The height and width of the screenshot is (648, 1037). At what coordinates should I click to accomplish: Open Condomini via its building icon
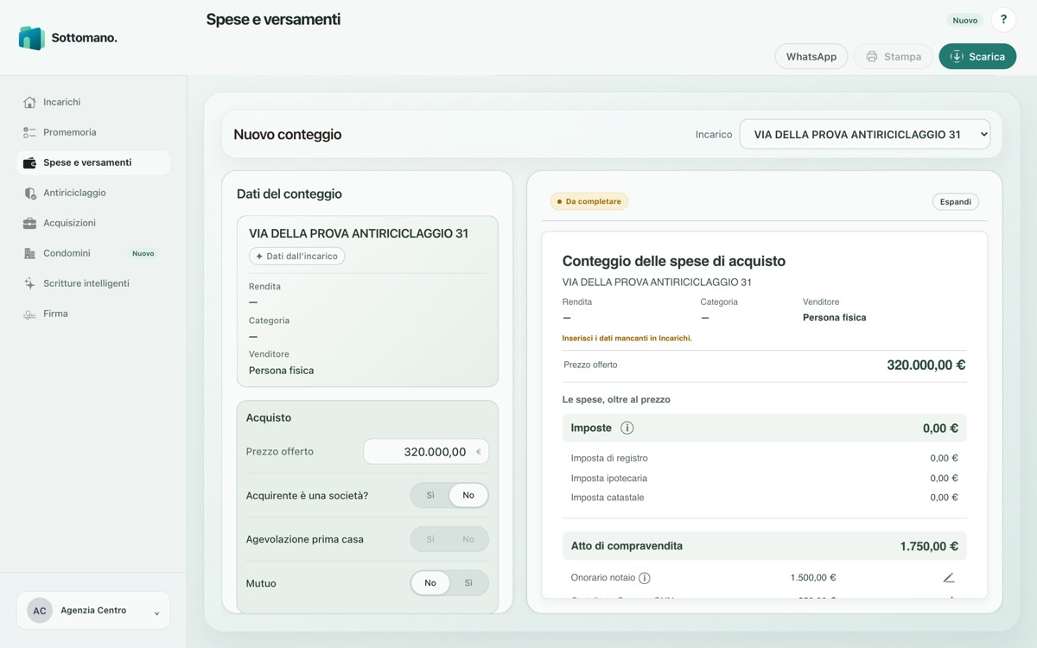29,253
